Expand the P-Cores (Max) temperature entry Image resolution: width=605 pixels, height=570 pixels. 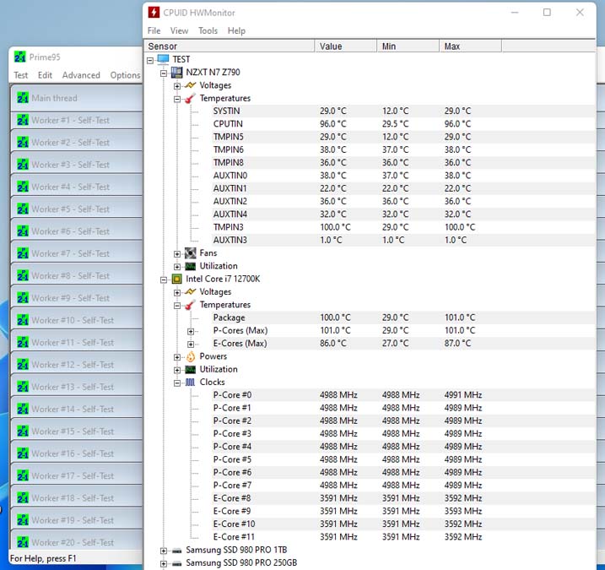(191, 331)
